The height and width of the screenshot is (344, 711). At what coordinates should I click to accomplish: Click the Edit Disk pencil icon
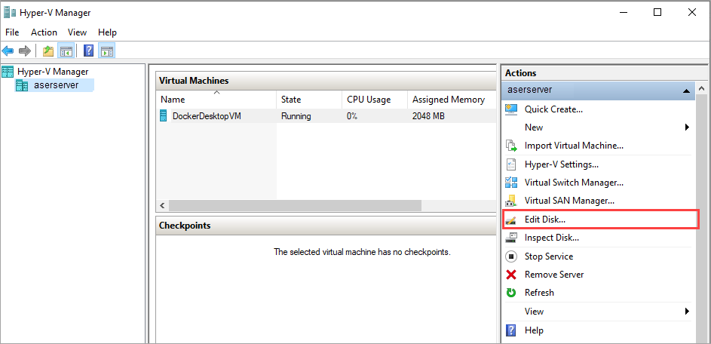point(511,220)
